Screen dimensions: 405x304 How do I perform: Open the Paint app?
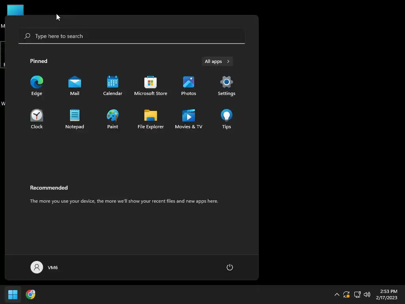coord(113,119)
